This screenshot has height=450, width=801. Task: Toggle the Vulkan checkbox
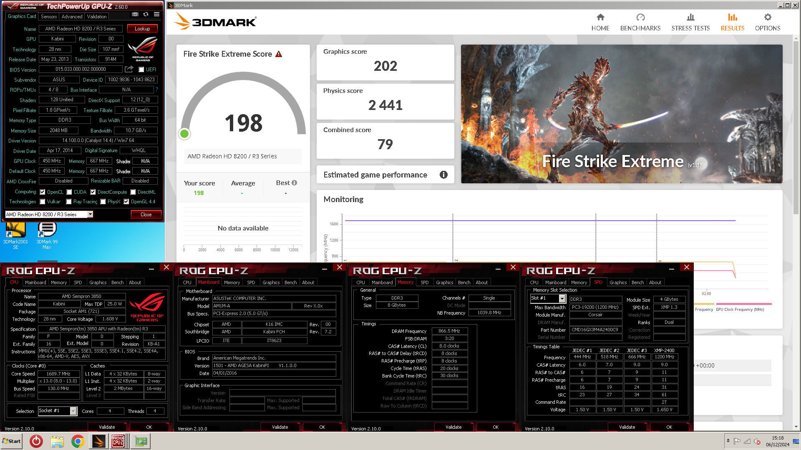43,202
